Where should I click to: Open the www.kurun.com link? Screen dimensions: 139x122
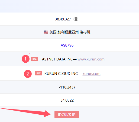pyautogui.click(x=91, y=59)
